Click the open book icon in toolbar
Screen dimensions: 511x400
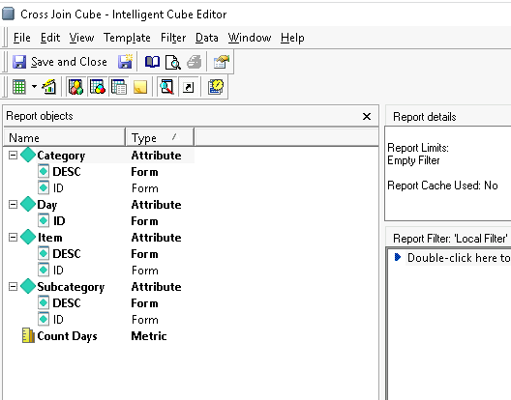tap(152, 62)
